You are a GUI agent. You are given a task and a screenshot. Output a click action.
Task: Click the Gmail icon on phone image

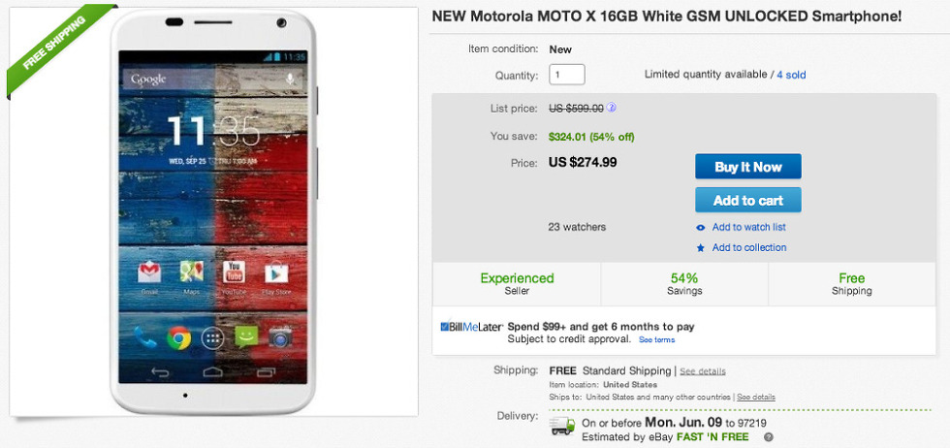[149, 274]
